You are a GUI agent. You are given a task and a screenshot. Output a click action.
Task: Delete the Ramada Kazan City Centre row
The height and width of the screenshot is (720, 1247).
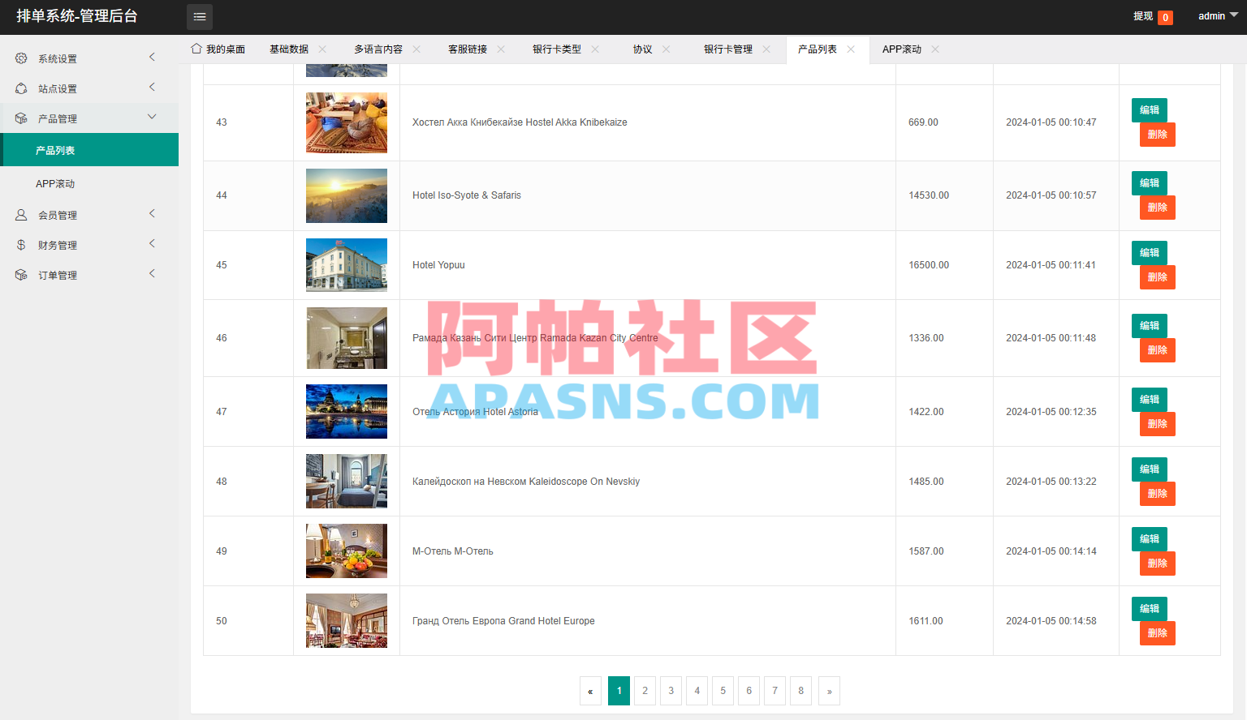click(x=1158, y=350)
